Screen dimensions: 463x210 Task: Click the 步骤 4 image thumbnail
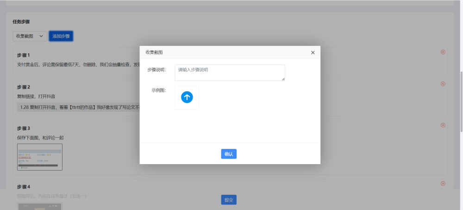tap(40, 206)
